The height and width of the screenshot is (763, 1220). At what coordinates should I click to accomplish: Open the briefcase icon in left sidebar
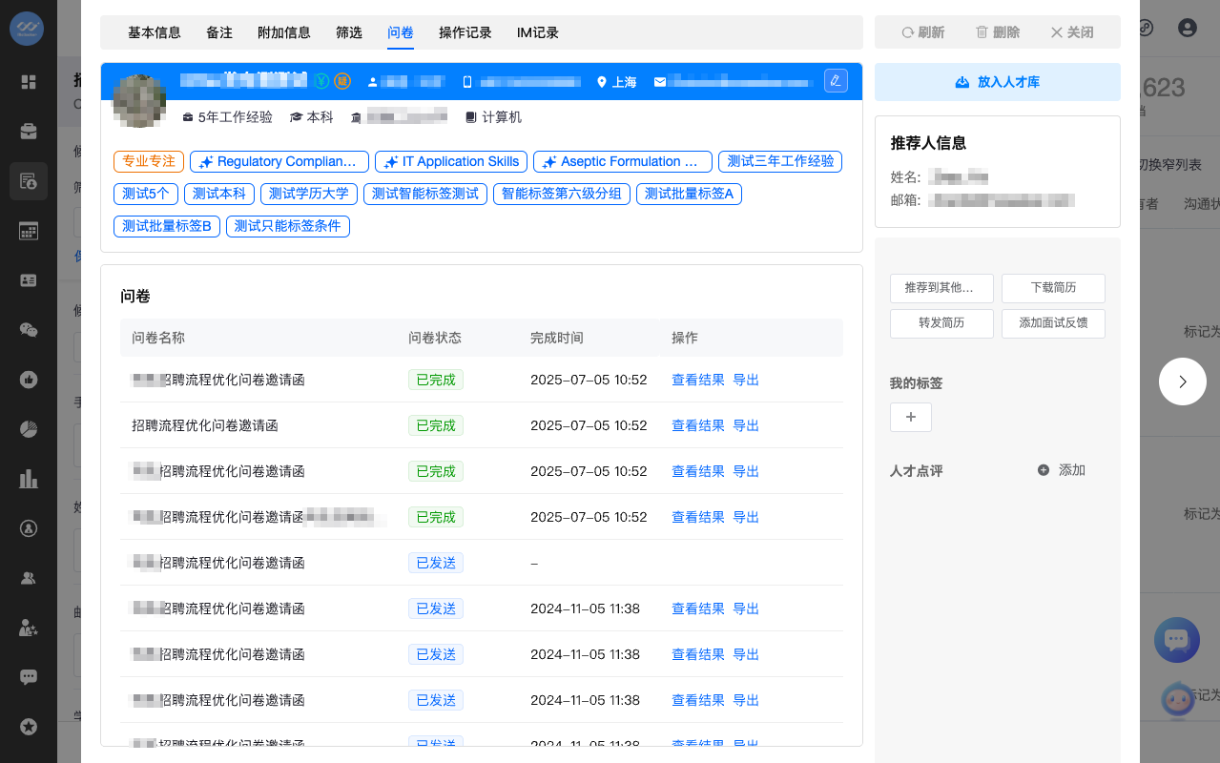pyautogui.click(x=29, y=131)
